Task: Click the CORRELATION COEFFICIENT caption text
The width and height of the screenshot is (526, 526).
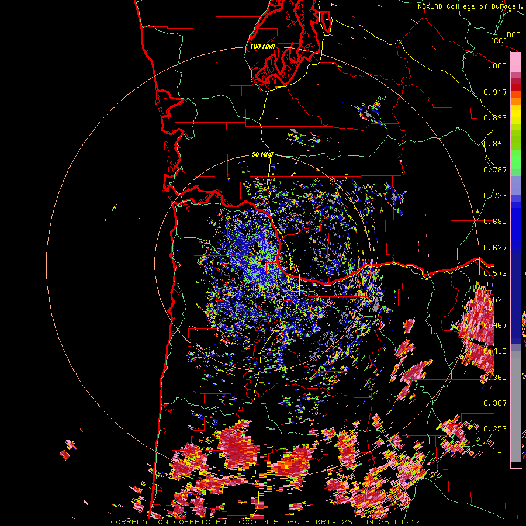Action: (x=171, y=522)
